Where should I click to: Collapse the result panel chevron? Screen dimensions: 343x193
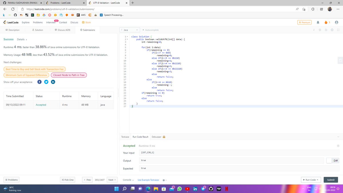(x=338, y=137)
